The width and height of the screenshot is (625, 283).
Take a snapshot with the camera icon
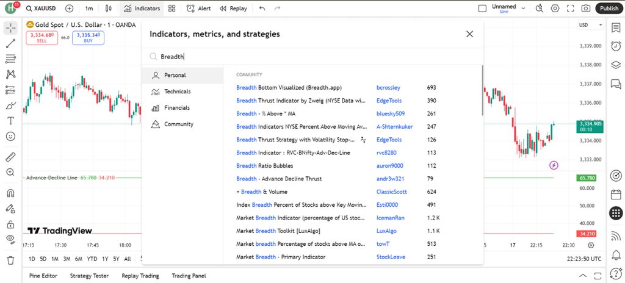585,9
